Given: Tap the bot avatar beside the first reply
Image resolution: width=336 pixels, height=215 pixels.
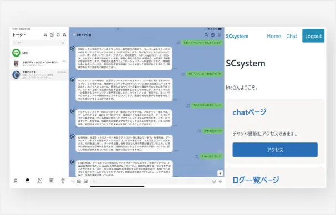Looking at the screenshot, I should 73,48.
